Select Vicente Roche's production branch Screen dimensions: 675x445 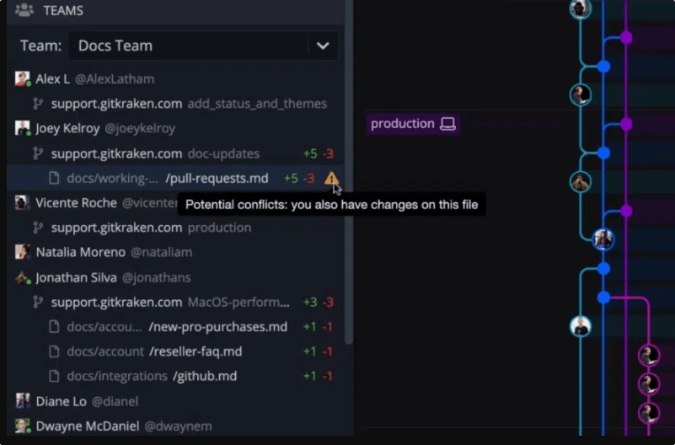coord(151,228)
